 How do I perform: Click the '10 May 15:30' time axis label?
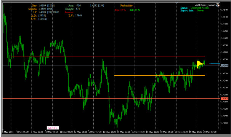tap(52, 132)
